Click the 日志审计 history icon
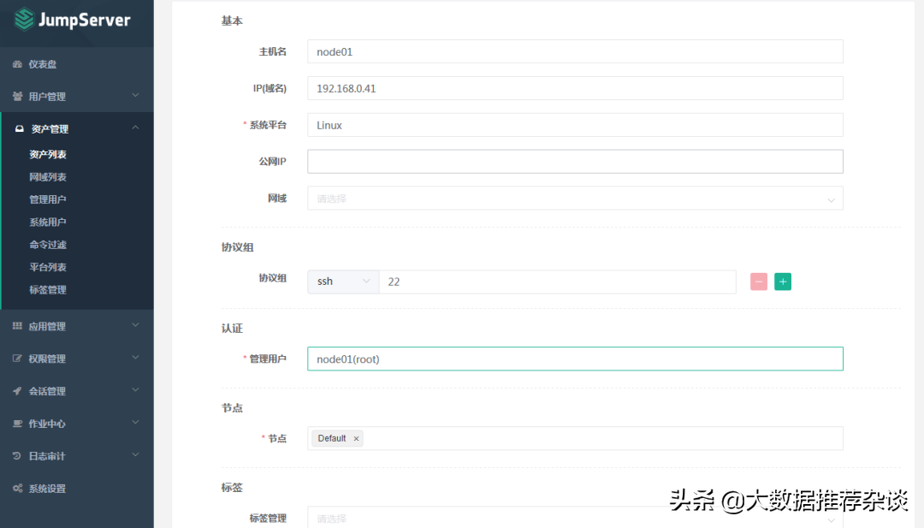Viewport: 924px width, 528px height. coord(18,456)
